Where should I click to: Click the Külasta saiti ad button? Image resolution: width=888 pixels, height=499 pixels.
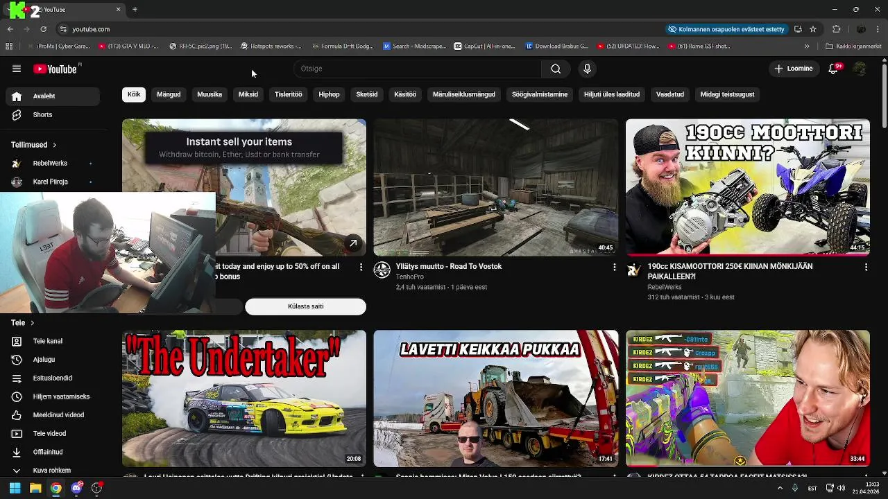pos(305,306)
